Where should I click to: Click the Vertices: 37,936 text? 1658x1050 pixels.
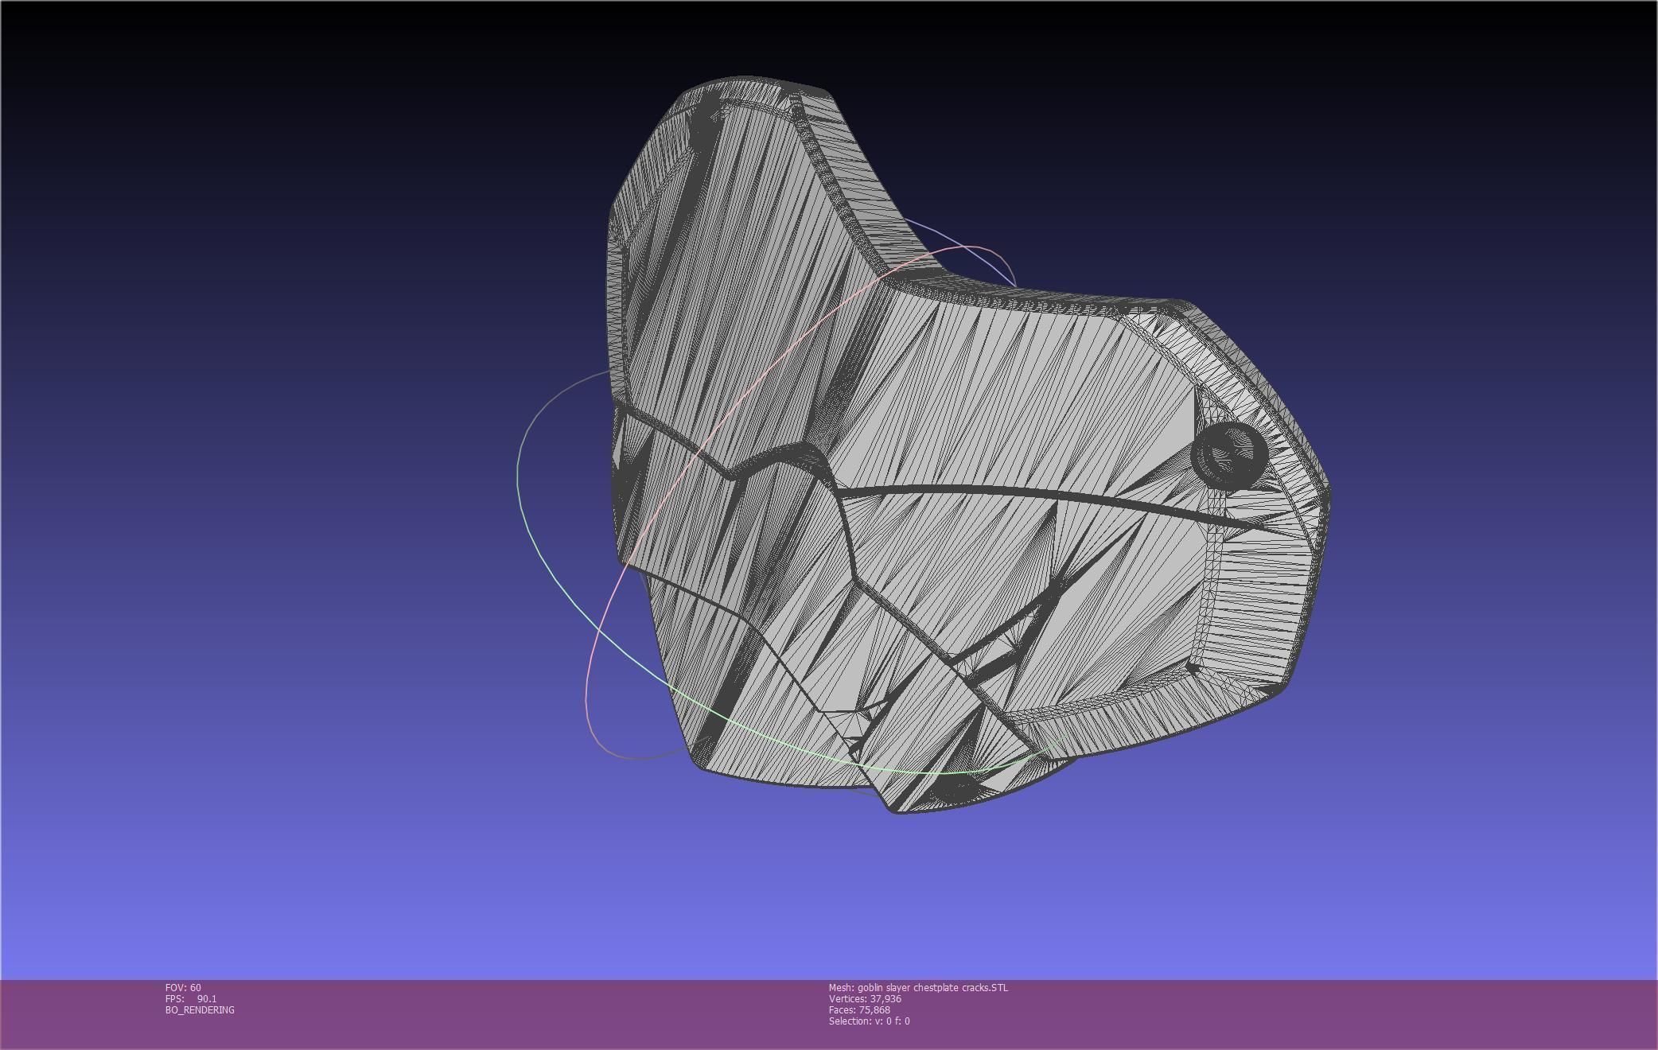(x=865, y=998)
